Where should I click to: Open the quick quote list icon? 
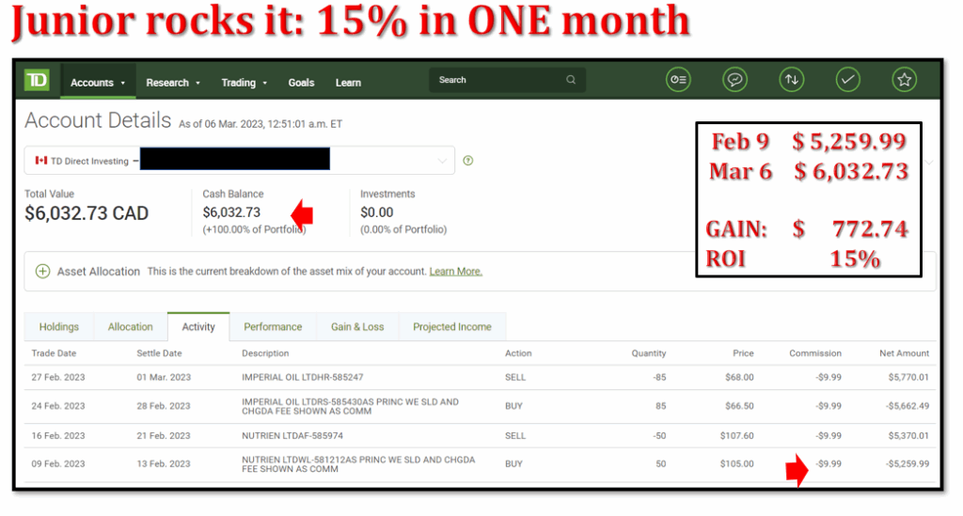[x=678, y=81]
